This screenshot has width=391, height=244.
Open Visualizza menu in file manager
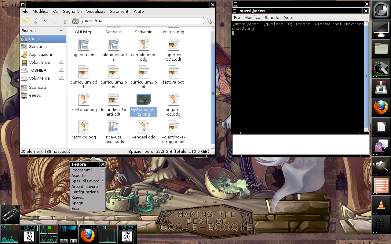click(96, 11)
